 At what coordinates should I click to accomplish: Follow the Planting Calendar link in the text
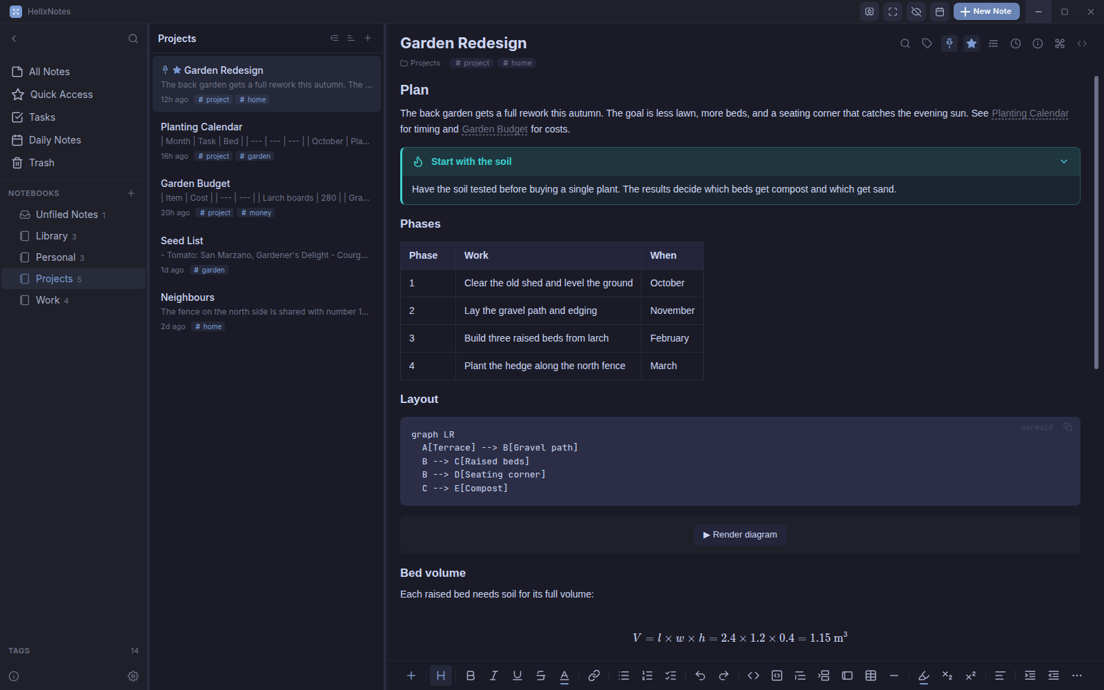(1029, 113)
